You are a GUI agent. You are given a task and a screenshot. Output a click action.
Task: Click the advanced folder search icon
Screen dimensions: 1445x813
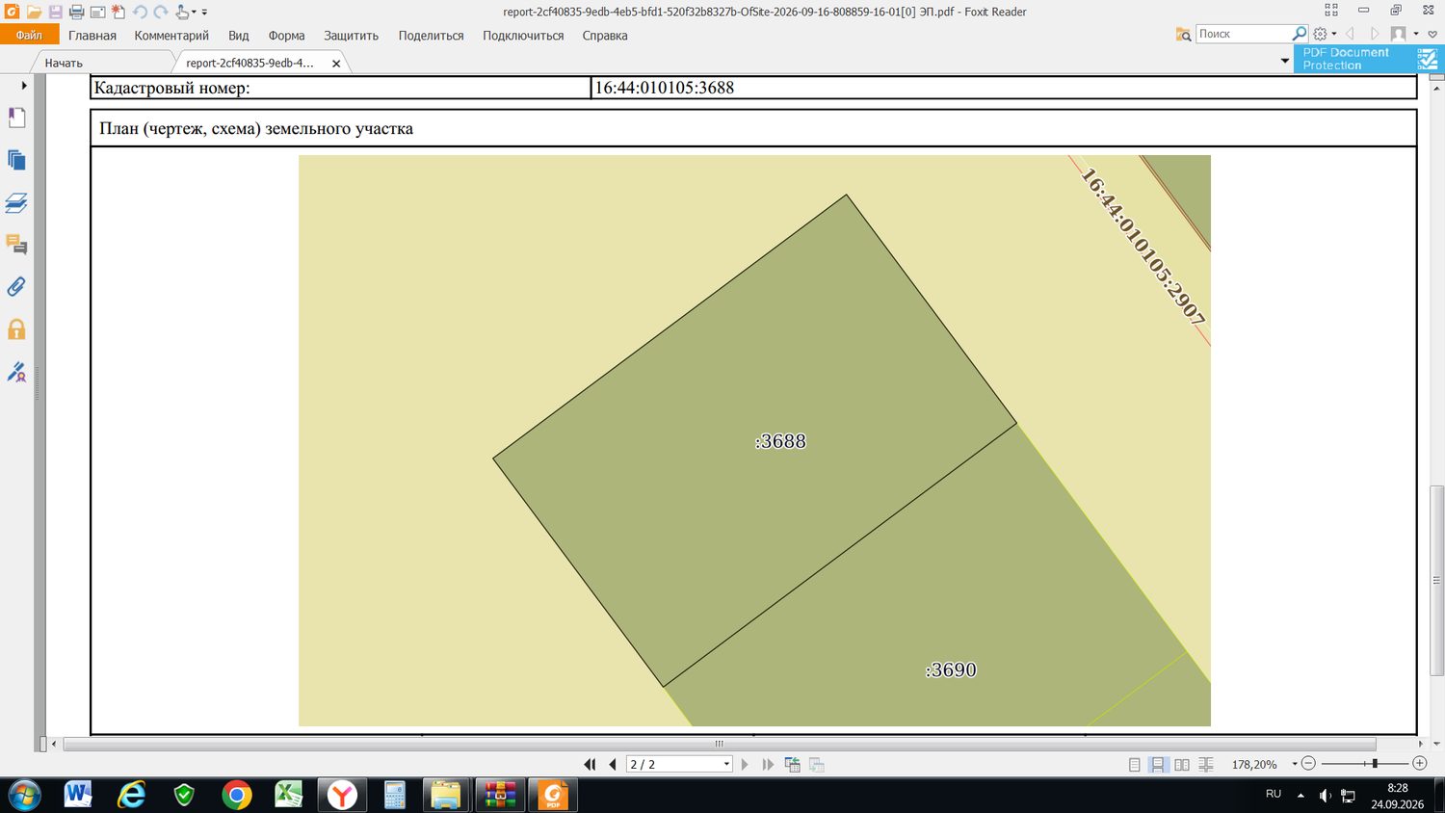[1183, 34]
